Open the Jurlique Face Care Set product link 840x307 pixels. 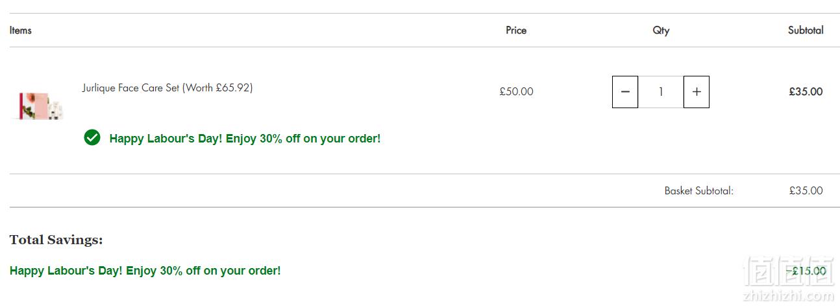click(167, 87)
